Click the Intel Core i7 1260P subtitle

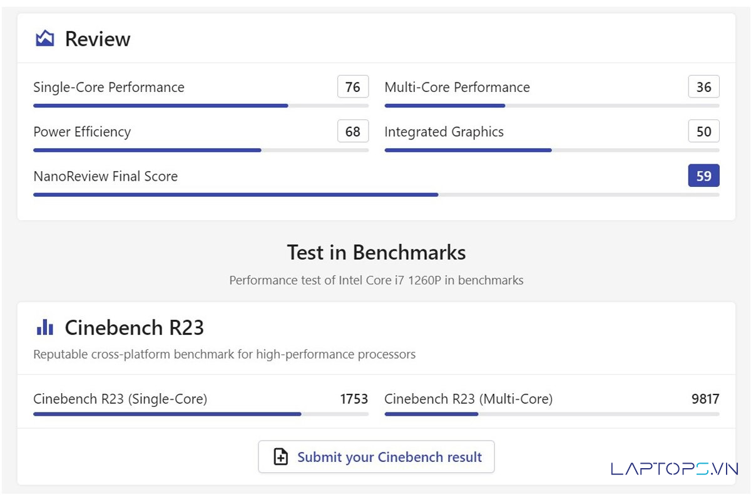376,280
